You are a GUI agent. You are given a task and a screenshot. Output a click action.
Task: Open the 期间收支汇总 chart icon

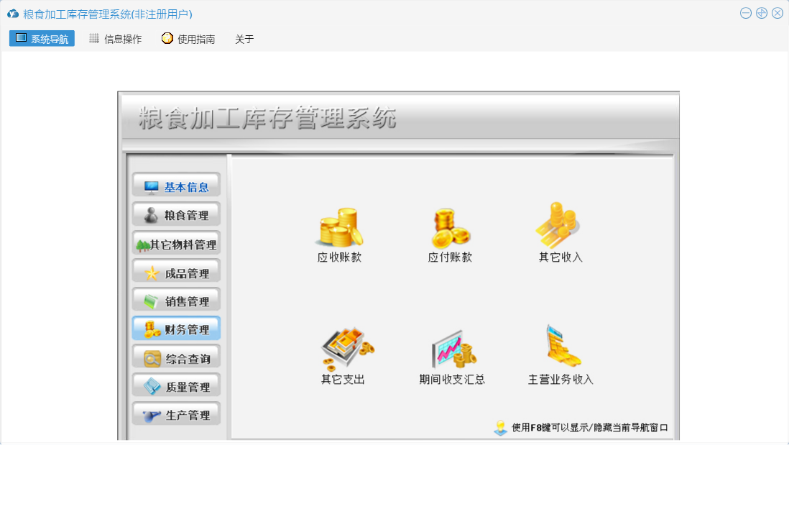[454, 349]
